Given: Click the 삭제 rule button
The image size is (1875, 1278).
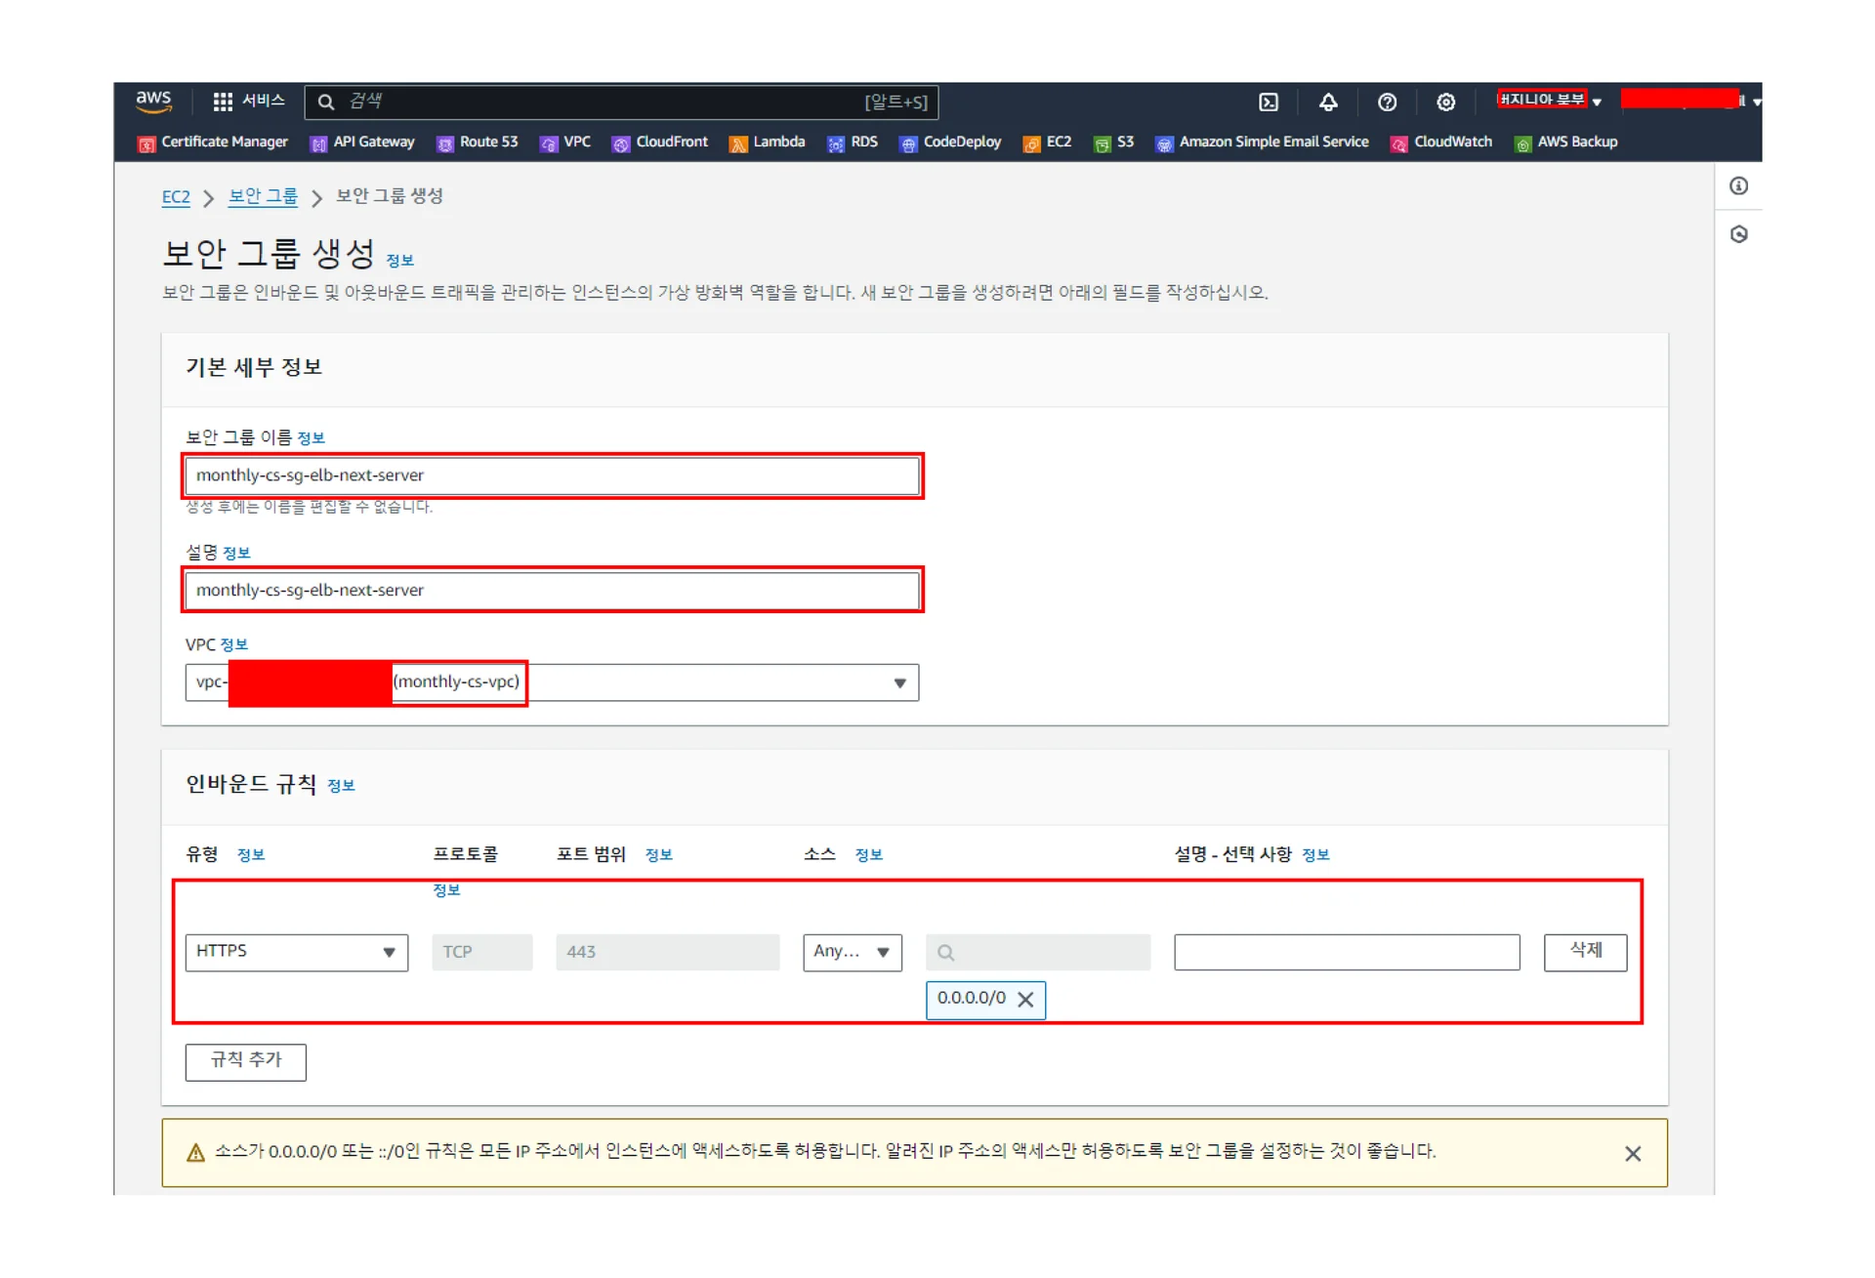Looking at the screenshot, I should (1584, 951).
